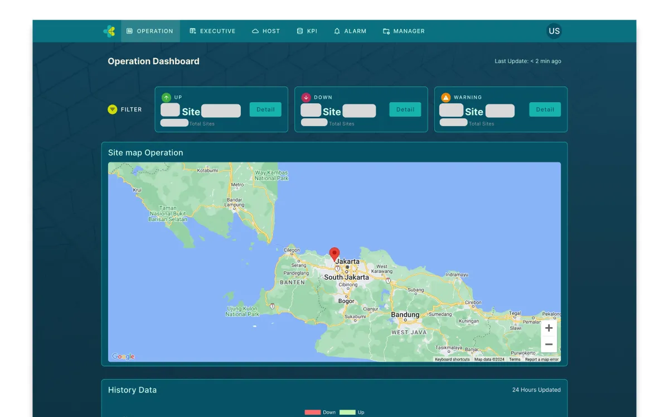Zoom in using the map plus control
This screenshot has height=417, width=669.
click(x=549, y=328)
